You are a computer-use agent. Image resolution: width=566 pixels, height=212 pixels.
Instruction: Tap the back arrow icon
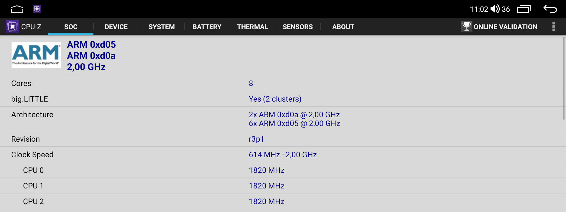coord(550,9)
